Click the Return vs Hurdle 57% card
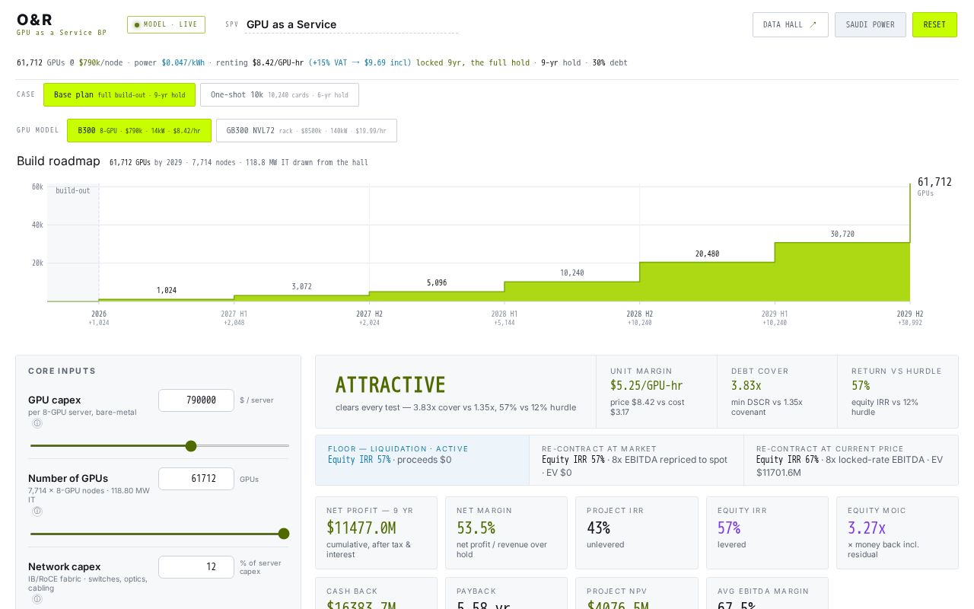The width and height of the screenshot is (974, 609). (x=898, y=391)
